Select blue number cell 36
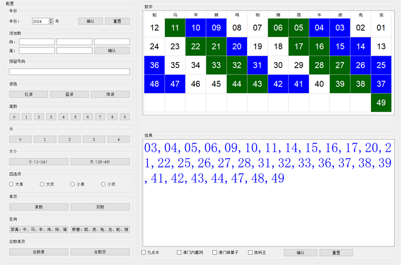 point(154,65)
